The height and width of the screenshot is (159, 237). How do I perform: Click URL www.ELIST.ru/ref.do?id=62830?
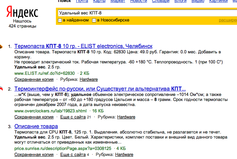click(x=45, y=73)
